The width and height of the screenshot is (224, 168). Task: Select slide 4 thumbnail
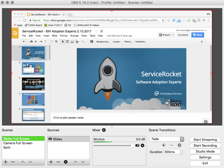pos(33,99)
